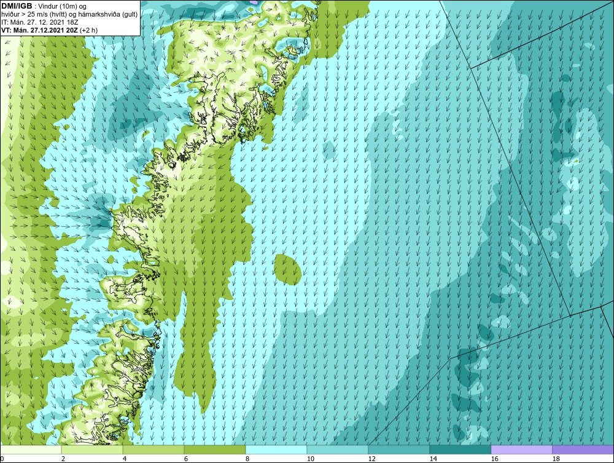The height and width of the screenshot is (463, 614).
Task: Select the 6–8 m/s olive legend swatch
Action: point(214,449)
